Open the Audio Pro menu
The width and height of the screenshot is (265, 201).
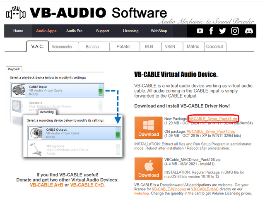point(75,31)
